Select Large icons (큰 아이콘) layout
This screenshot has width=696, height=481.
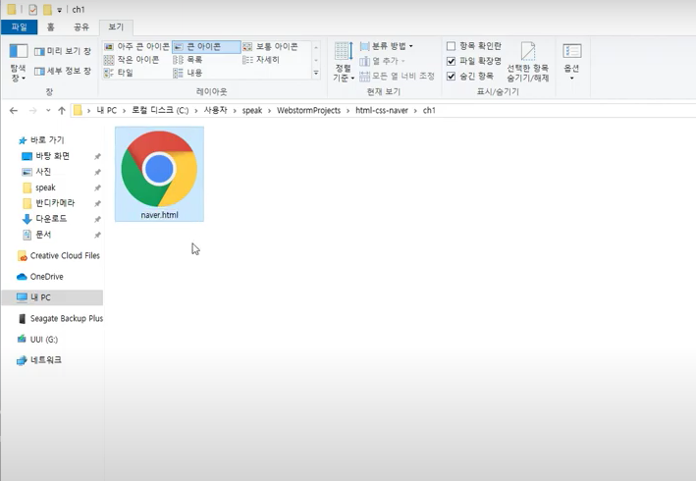click(206, 46)
